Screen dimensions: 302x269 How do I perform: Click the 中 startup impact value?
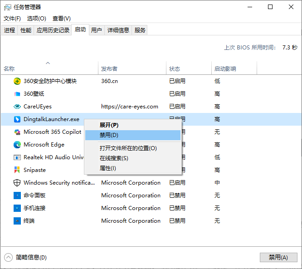[x=217, y=183]
